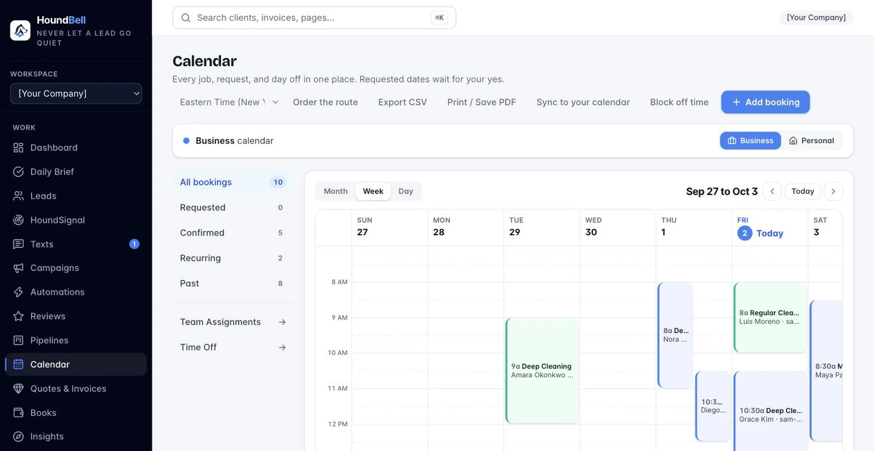
Task: Select the Automations lightning bolt icon
Action: pyautogui.click(x=18, y=292)
